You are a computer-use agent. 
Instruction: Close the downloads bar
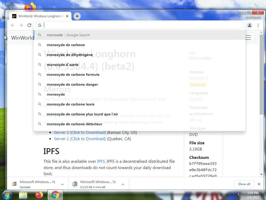[259, 184]
